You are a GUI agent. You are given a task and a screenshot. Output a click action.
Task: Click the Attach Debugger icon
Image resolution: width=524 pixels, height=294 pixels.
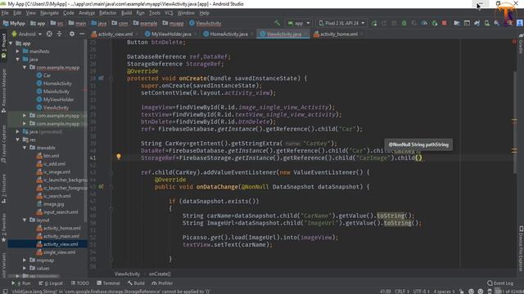pyautogui.click(x=434, y=23)
